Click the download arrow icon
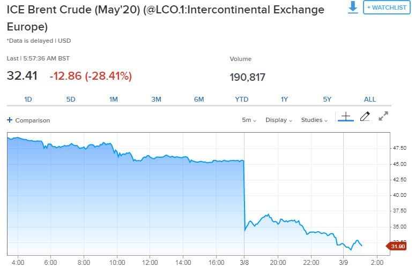This screenshot has width=415, height=275. coord(353,7)
